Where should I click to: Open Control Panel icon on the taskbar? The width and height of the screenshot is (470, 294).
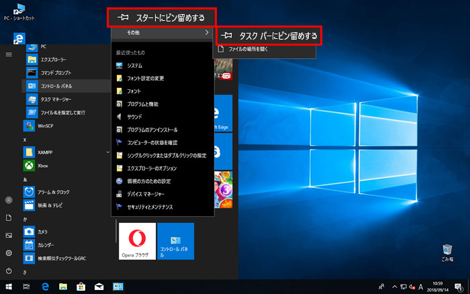pyautogui.click(x=117, y=287)
